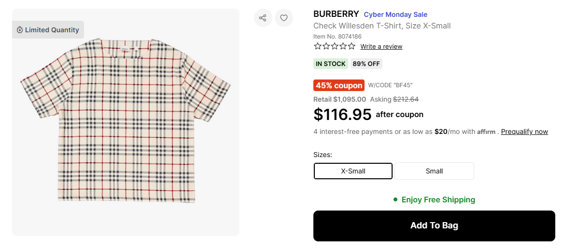This screenshot has height=251, width=563.
Task: Select the X-Small size option
Action: (x=353, y=171)
